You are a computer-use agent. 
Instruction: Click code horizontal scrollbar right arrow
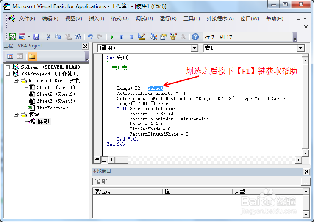[x=299, y=160]
